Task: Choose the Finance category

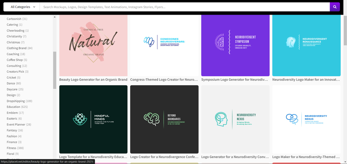Action: pyautogui.click(x=14, y=142)
